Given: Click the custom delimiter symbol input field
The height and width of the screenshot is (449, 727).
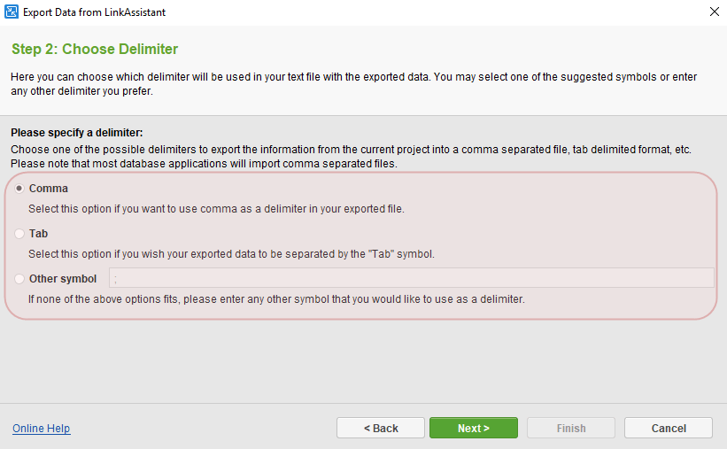Looking at the screenshot, I should [x=411, y=278].
